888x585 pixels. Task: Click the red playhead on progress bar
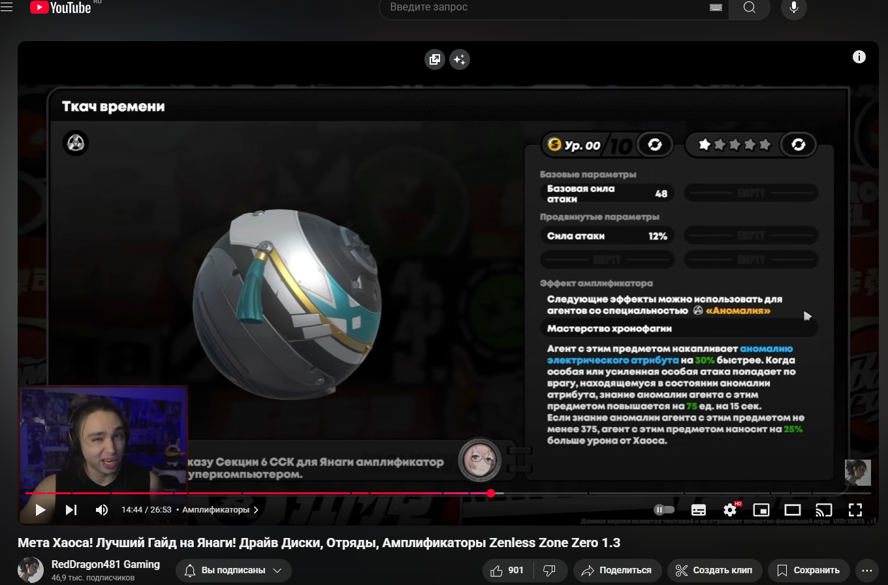pos(490,494)
